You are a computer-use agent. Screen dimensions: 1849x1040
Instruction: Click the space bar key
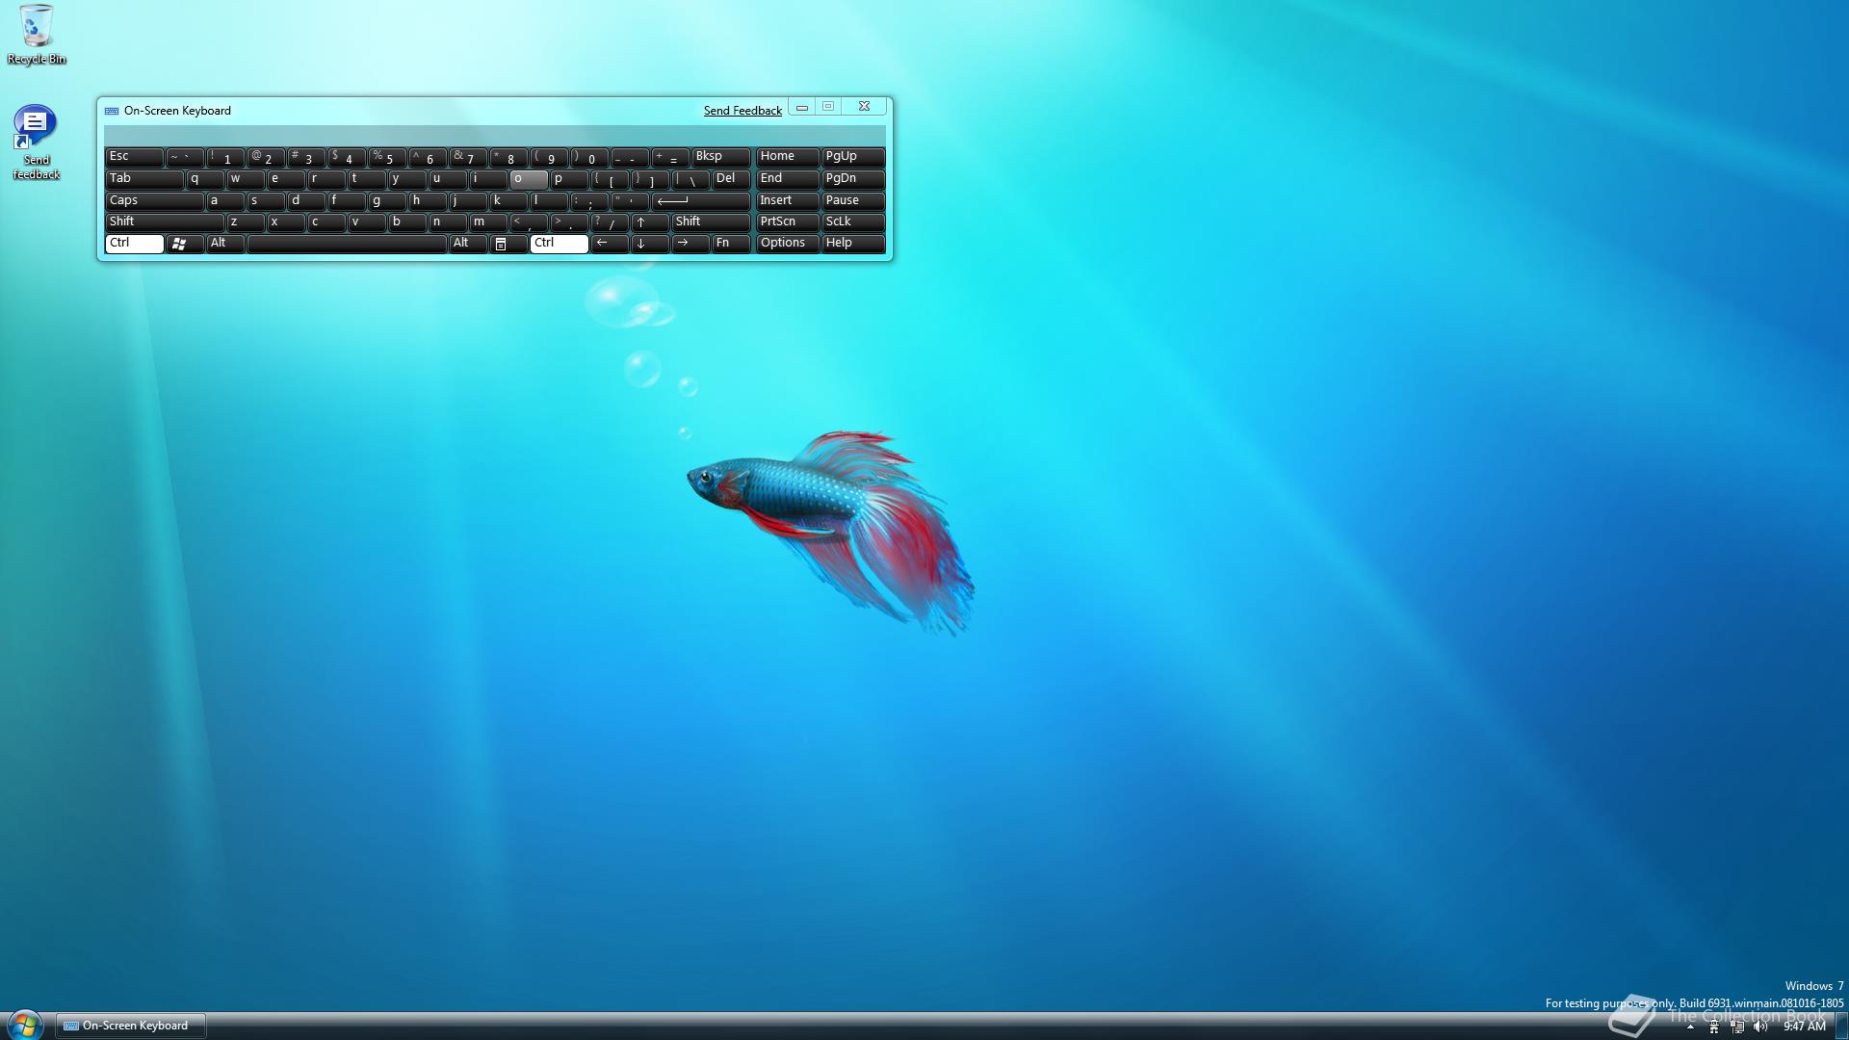click(347, 244)
